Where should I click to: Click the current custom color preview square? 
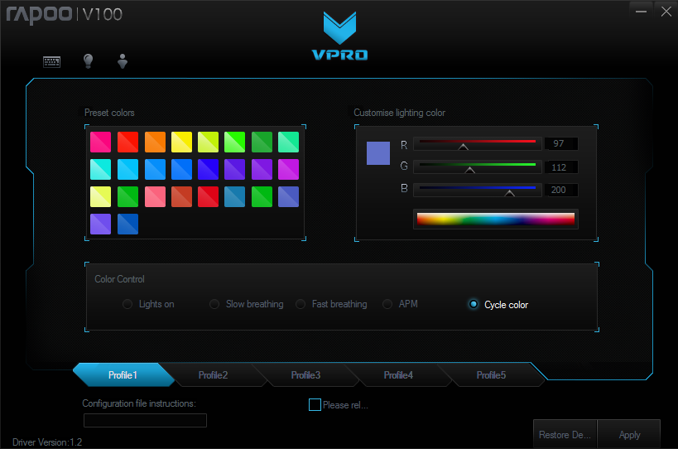(x=378, y=153)
